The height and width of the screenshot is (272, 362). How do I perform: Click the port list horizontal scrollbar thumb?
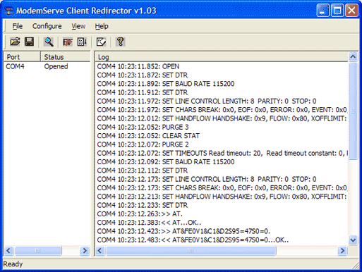coord(38,251)
